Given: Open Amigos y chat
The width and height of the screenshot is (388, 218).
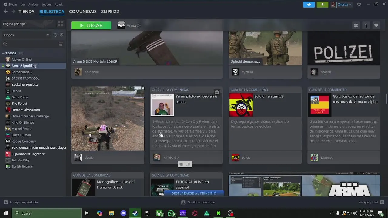Looking at the screenshot, I should pyautogui.click(x=371, y=202).
